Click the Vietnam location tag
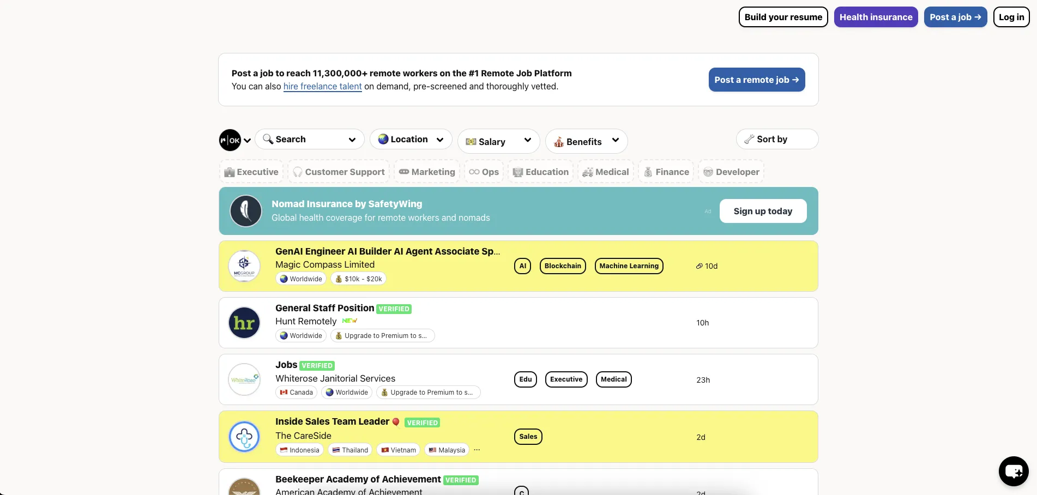 399,450
